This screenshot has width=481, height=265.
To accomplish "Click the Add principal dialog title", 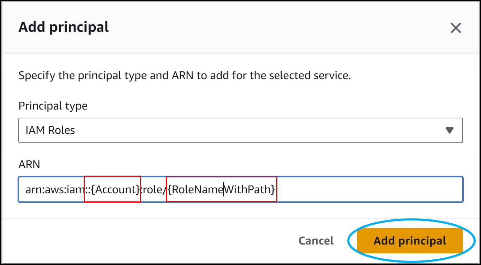I will [x=64, y=27].
